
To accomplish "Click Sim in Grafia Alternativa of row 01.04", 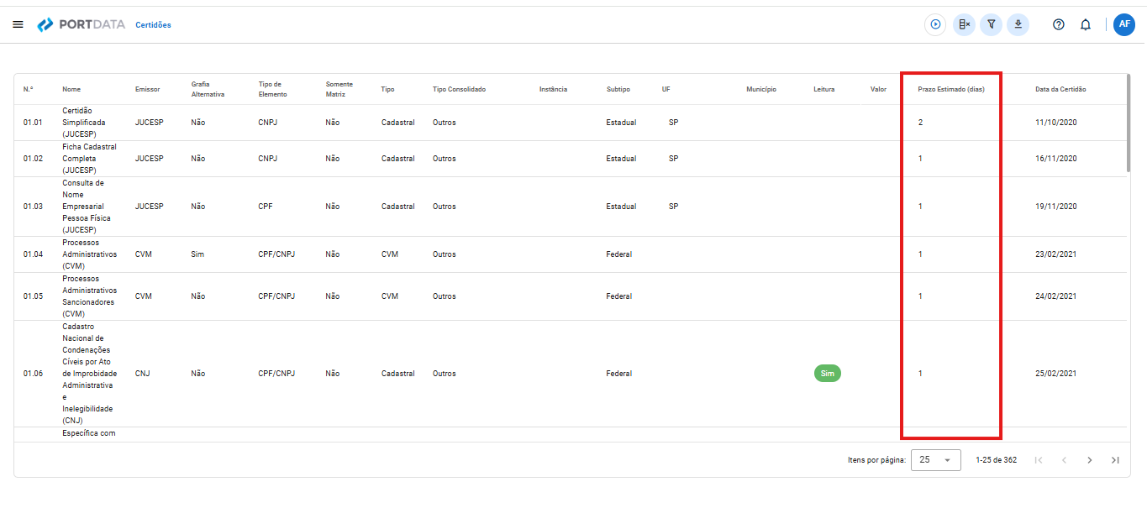I will pyautogui.click(x=197, y=254).
